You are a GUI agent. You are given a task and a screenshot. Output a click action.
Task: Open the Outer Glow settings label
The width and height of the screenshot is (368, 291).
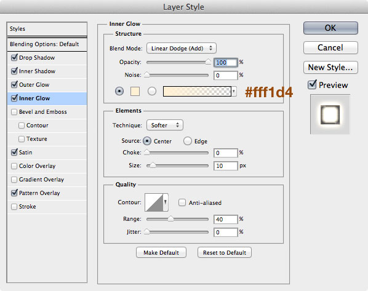pyautogui.click(x=34, y=85)
